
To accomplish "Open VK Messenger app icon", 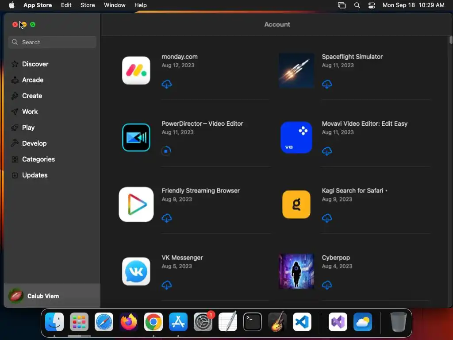I will [136, 271].
